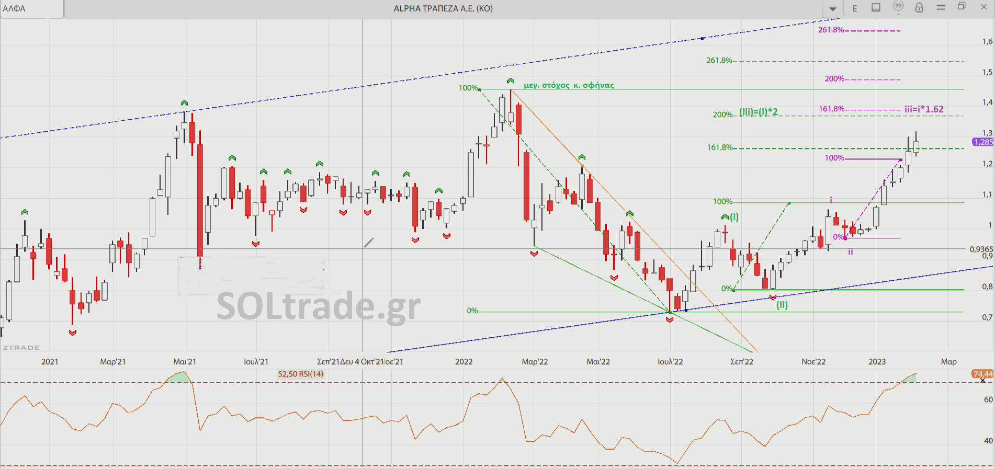Click the green peak marker above the 2022 high
Viewport: 995px width, 469px height.
510,81
